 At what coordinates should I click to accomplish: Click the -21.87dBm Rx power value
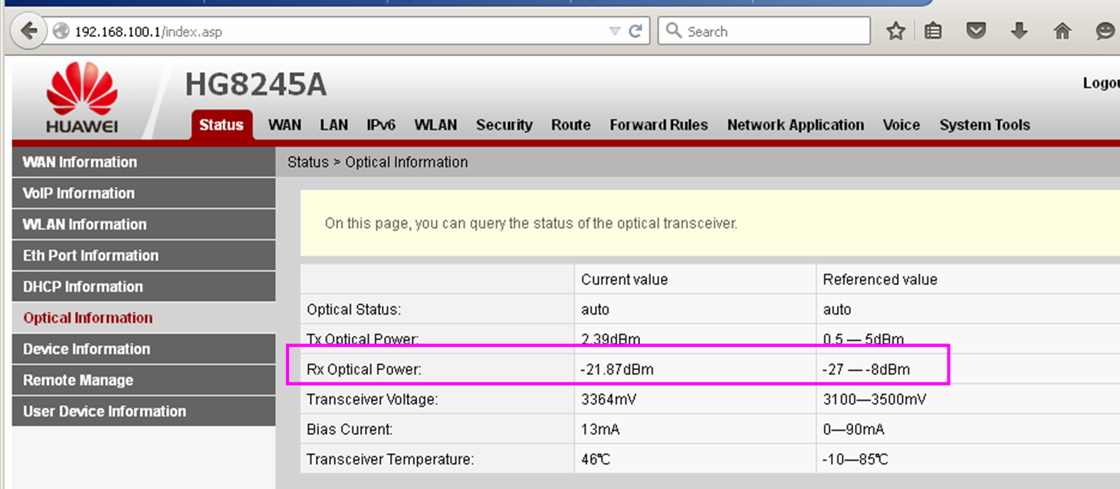coord(617,369)
